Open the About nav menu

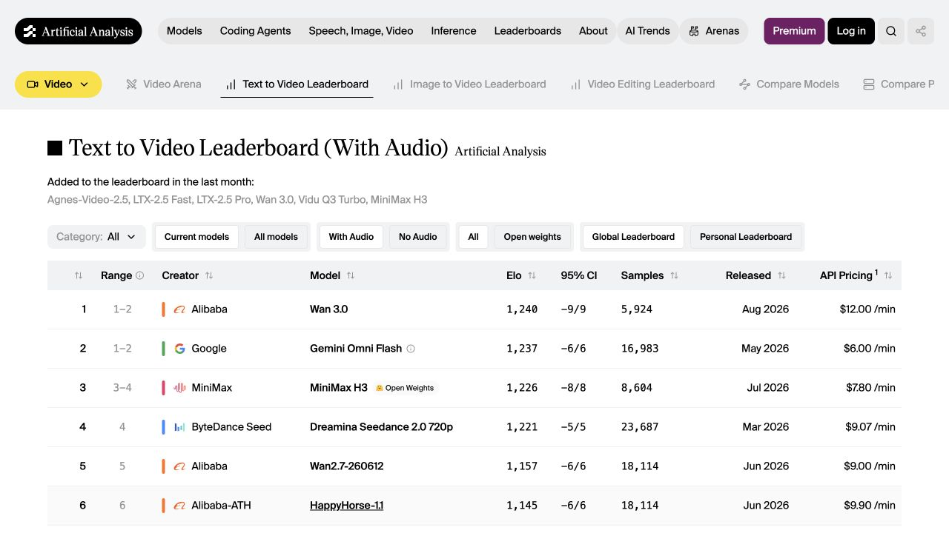[593, 31]
